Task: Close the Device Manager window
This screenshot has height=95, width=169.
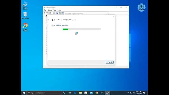Action: click(x=126, y=7)
